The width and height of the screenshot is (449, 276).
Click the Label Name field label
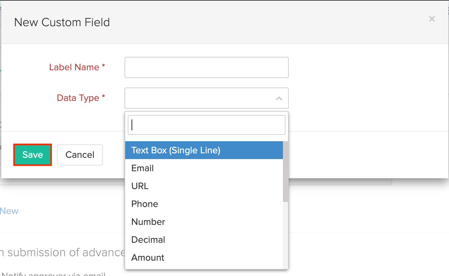tap(74, 67)
